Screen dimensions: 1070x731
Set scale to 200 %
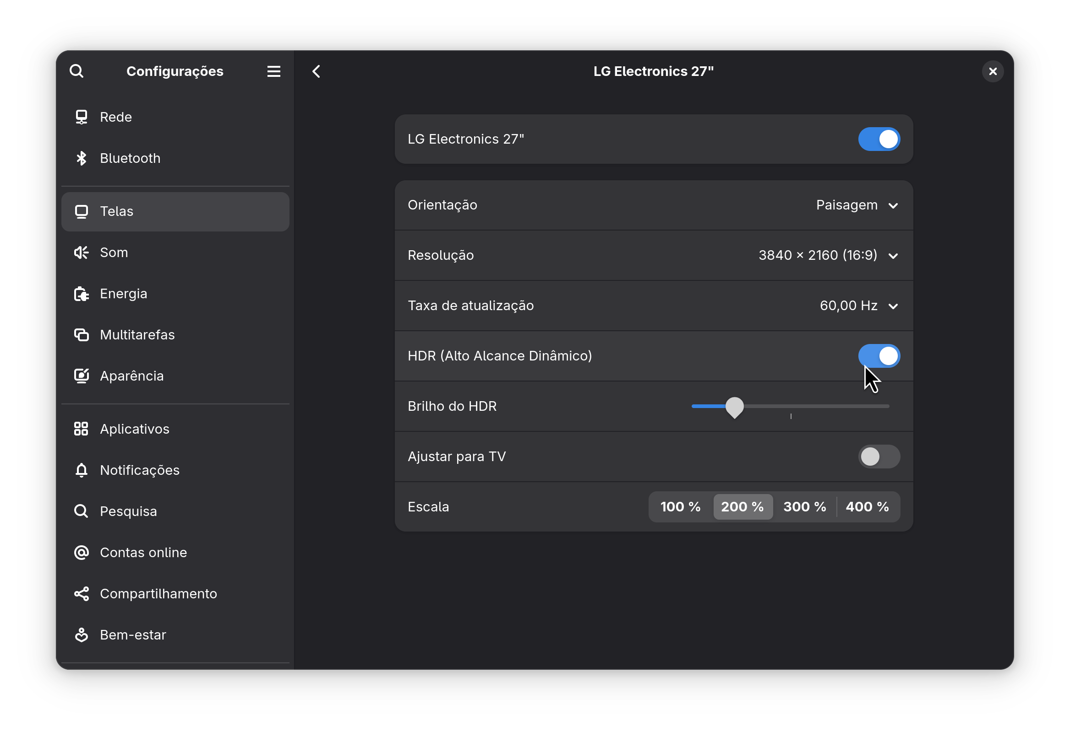coord(742,507)
